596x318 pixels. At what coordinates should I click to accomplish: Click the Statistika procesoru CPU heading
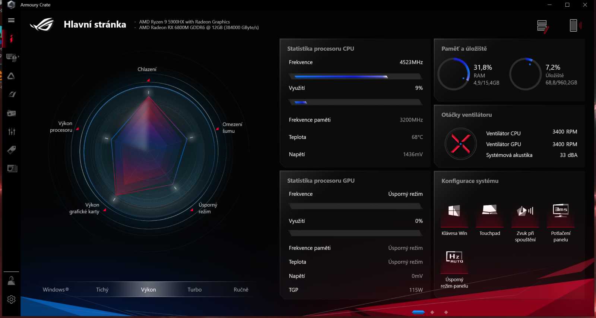321,48
